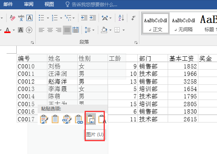This screenshot has width=217, height=154.
Task: Paste with Keep Source Formatting option
Action: pos(44,119)
